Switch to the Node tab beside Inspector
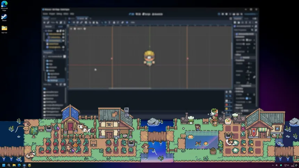 pyautogui.click(x=247, y=18)
